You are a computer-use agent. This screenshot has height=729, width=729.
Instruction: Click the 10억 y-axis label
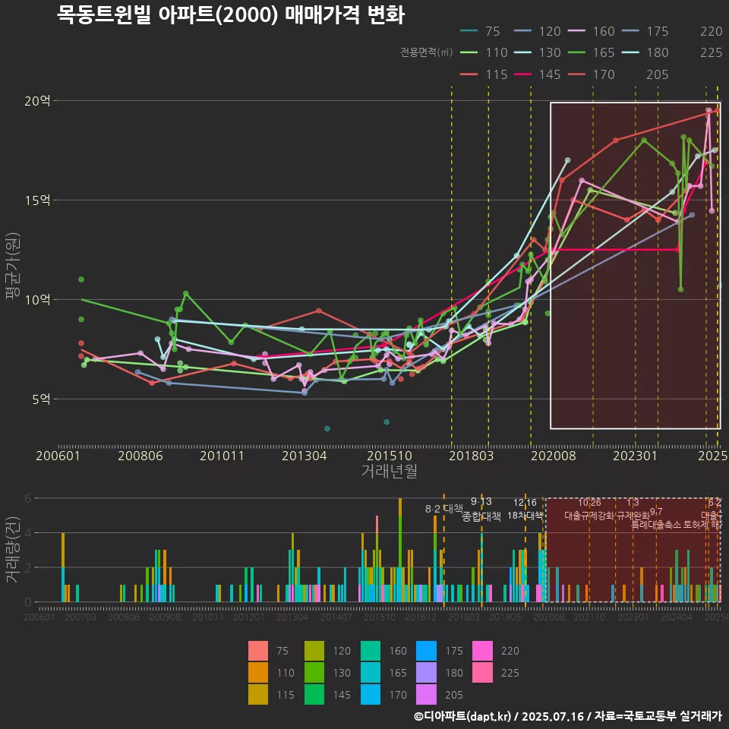coord(37,299)
